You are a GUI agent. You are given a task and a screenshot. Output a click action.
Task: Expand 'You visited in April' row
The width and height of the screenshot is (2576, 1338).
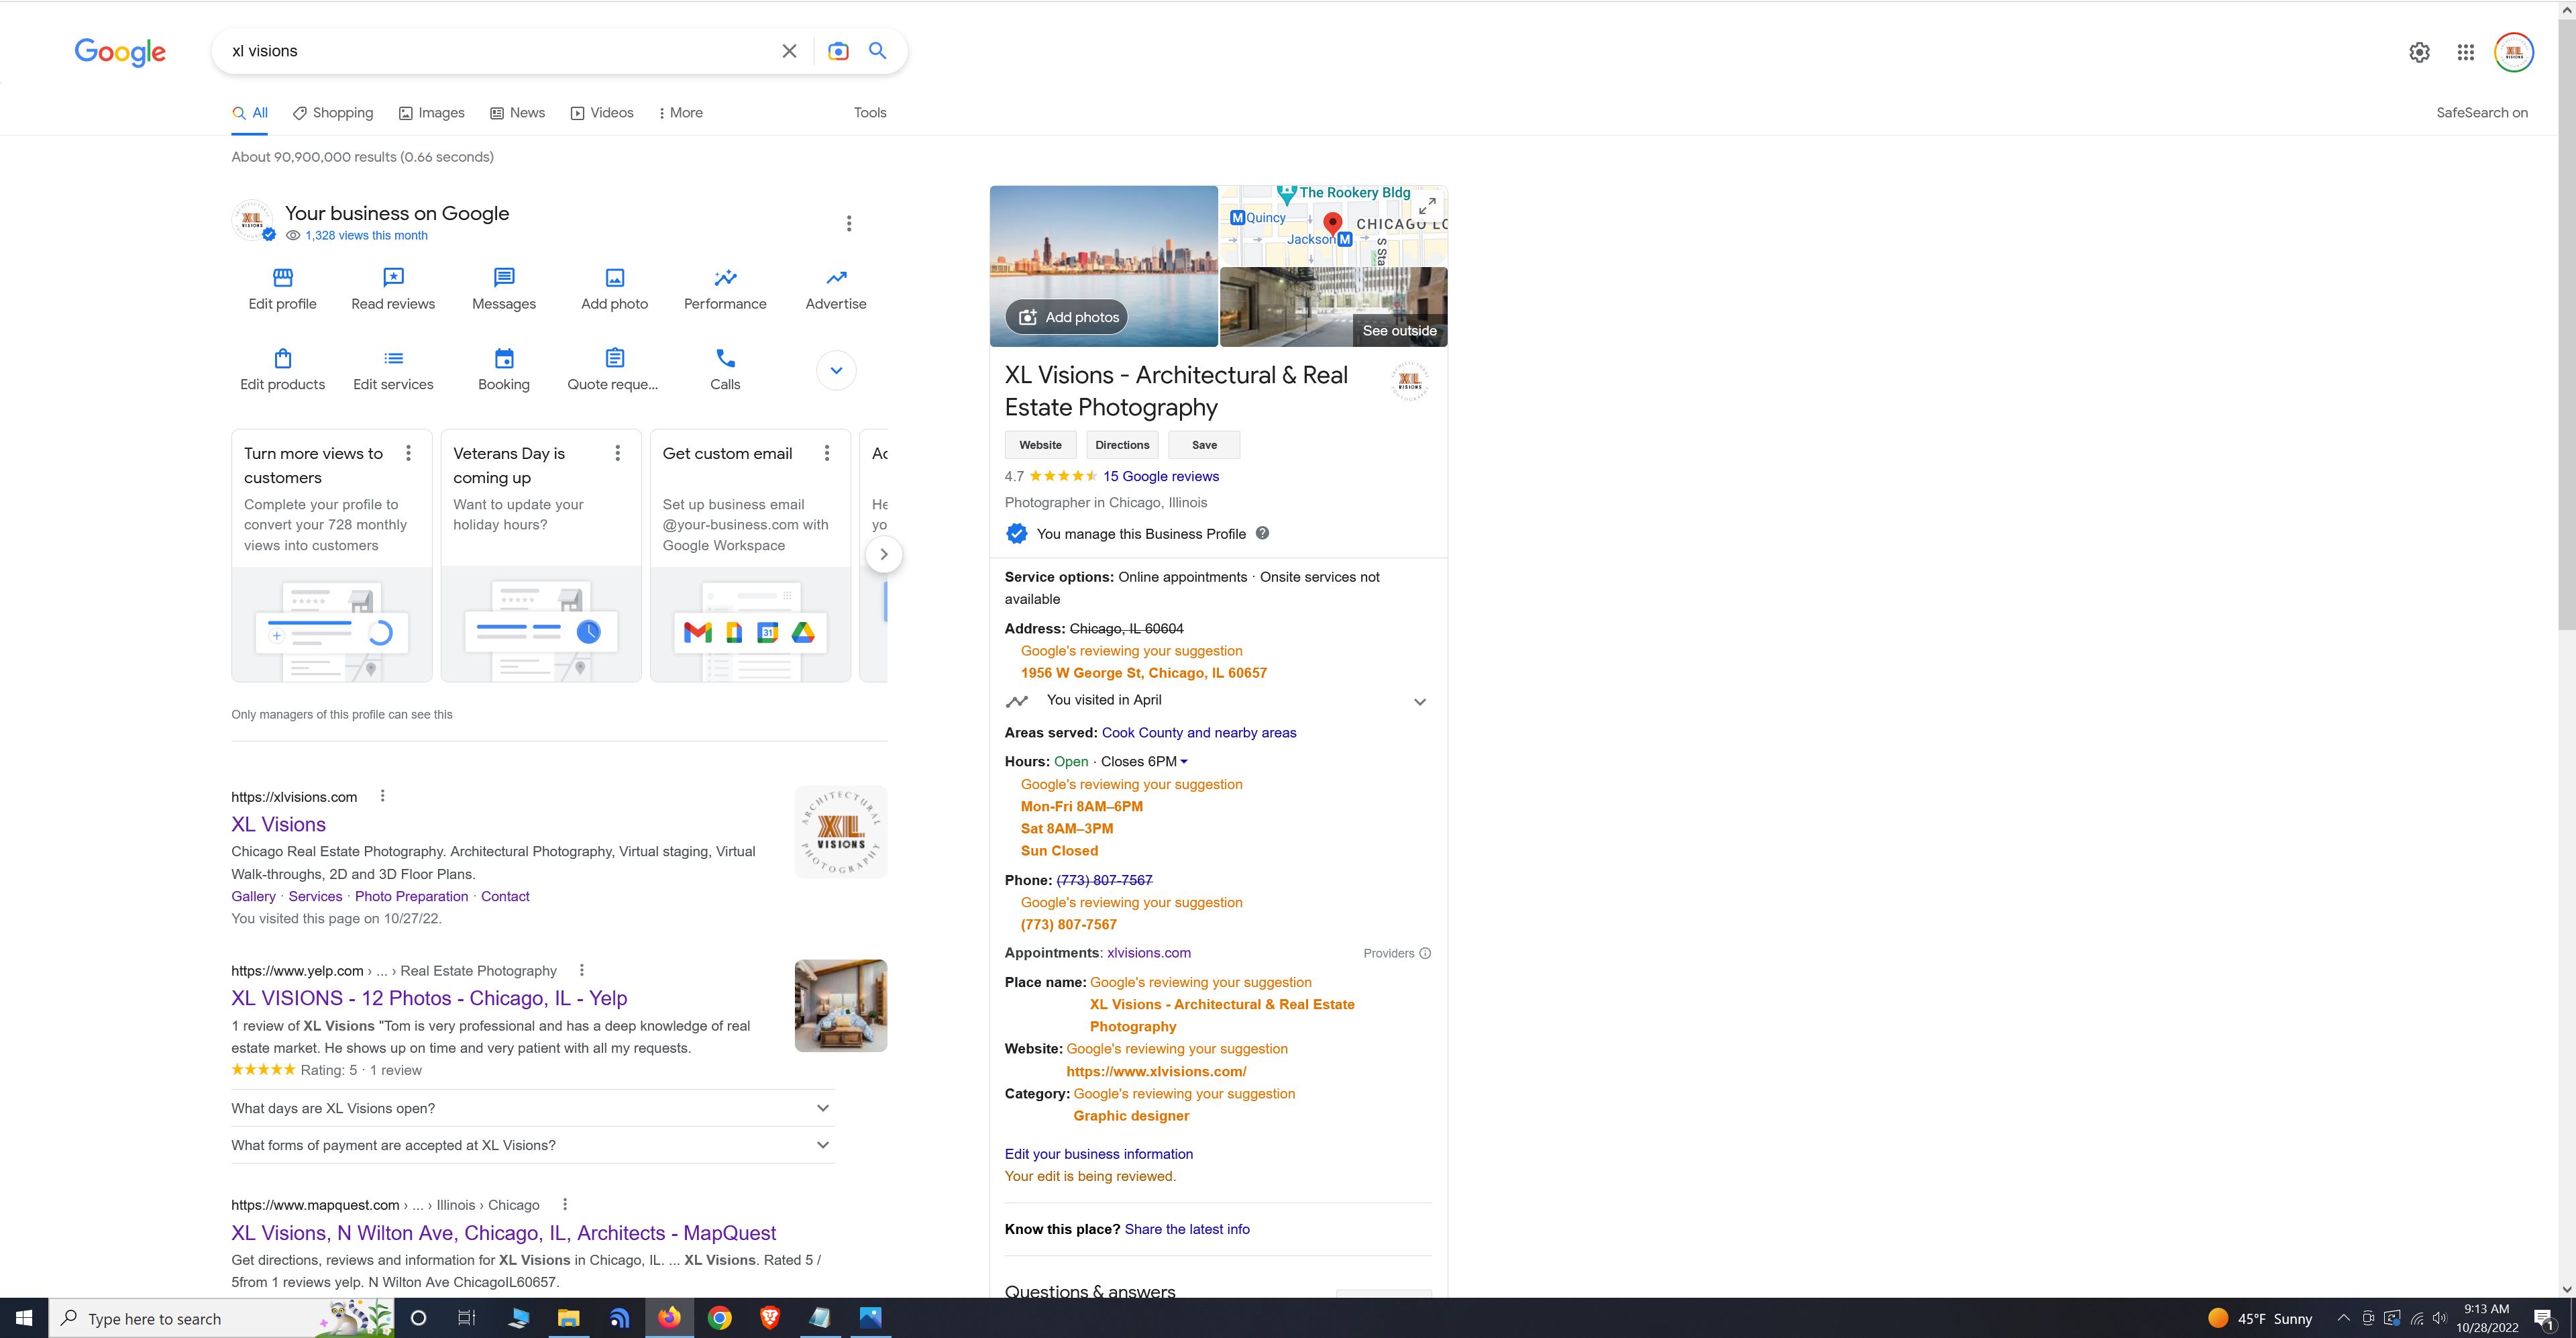(x=1419, y=702)
